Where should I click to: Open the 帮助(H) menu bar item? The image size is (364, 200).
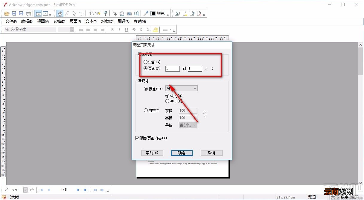point(140,21)
